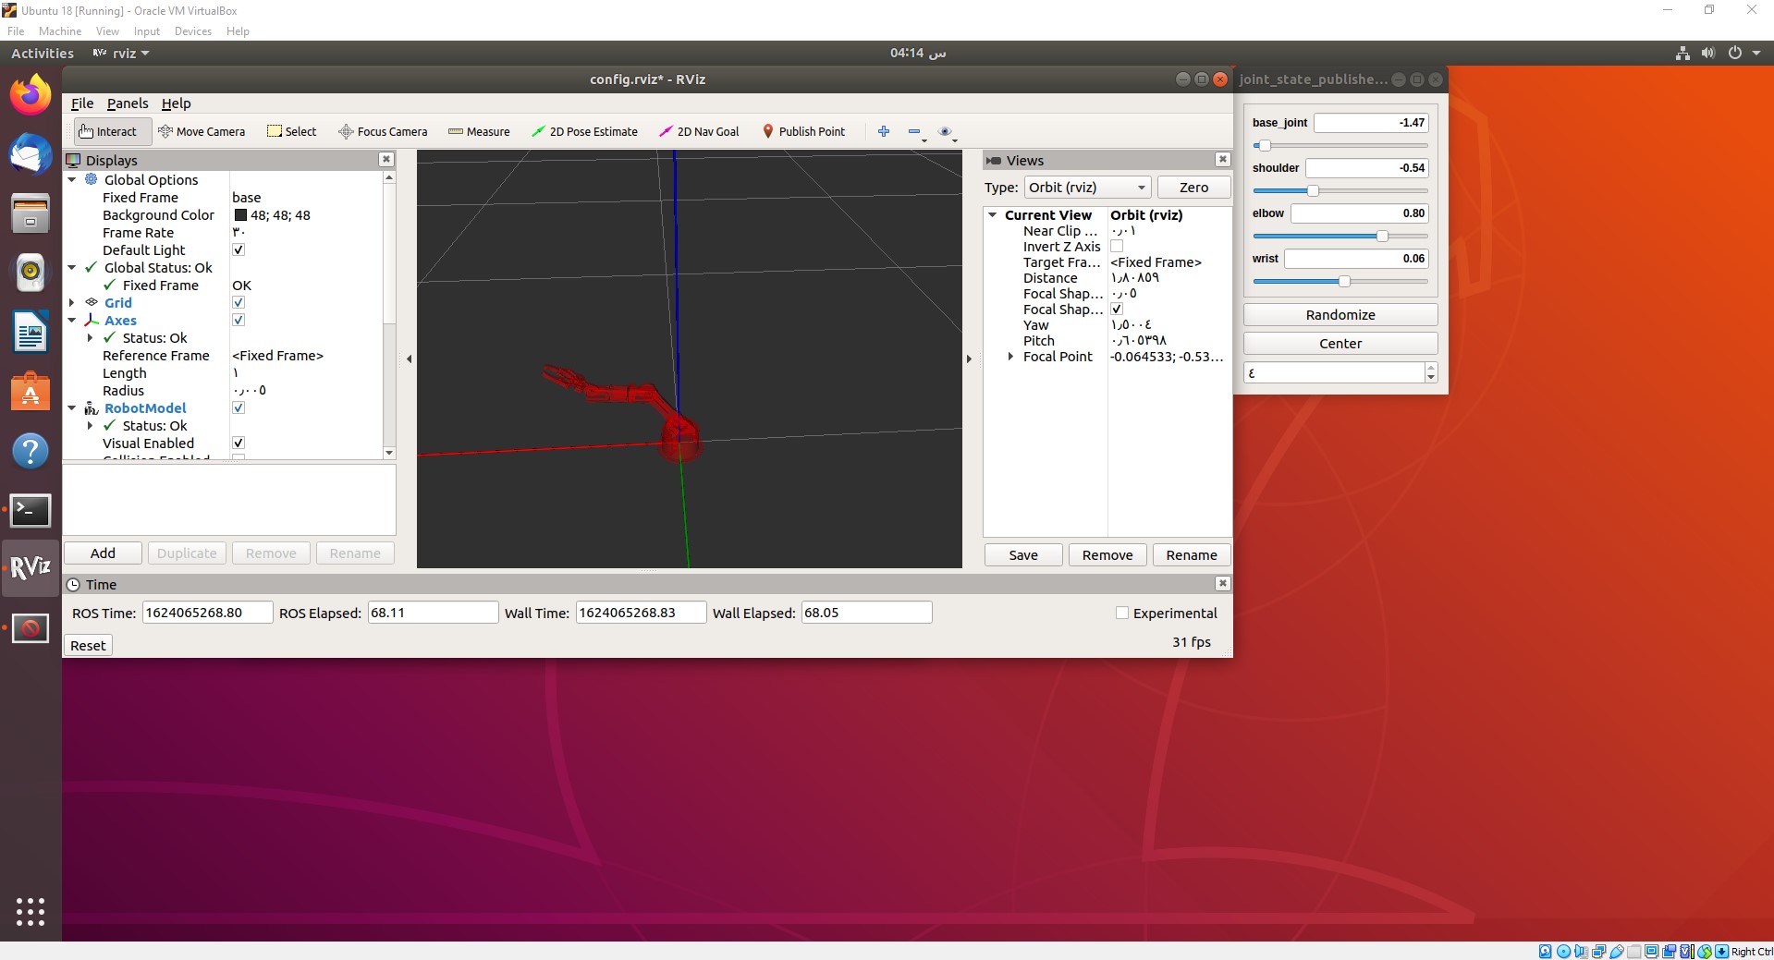Select the Interact tool
The height and width of the screenshot is (960, 1774).
[x=110, y=131]
